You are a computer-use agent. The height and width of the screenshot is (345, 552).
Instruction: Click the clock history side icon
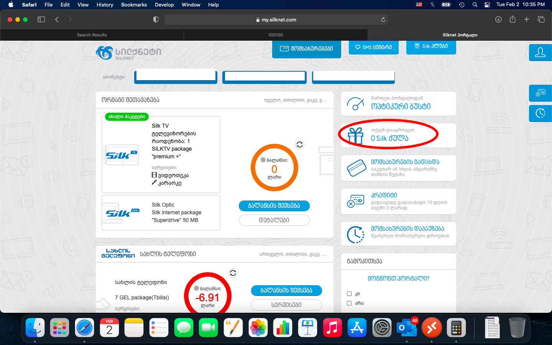(540, 113)
